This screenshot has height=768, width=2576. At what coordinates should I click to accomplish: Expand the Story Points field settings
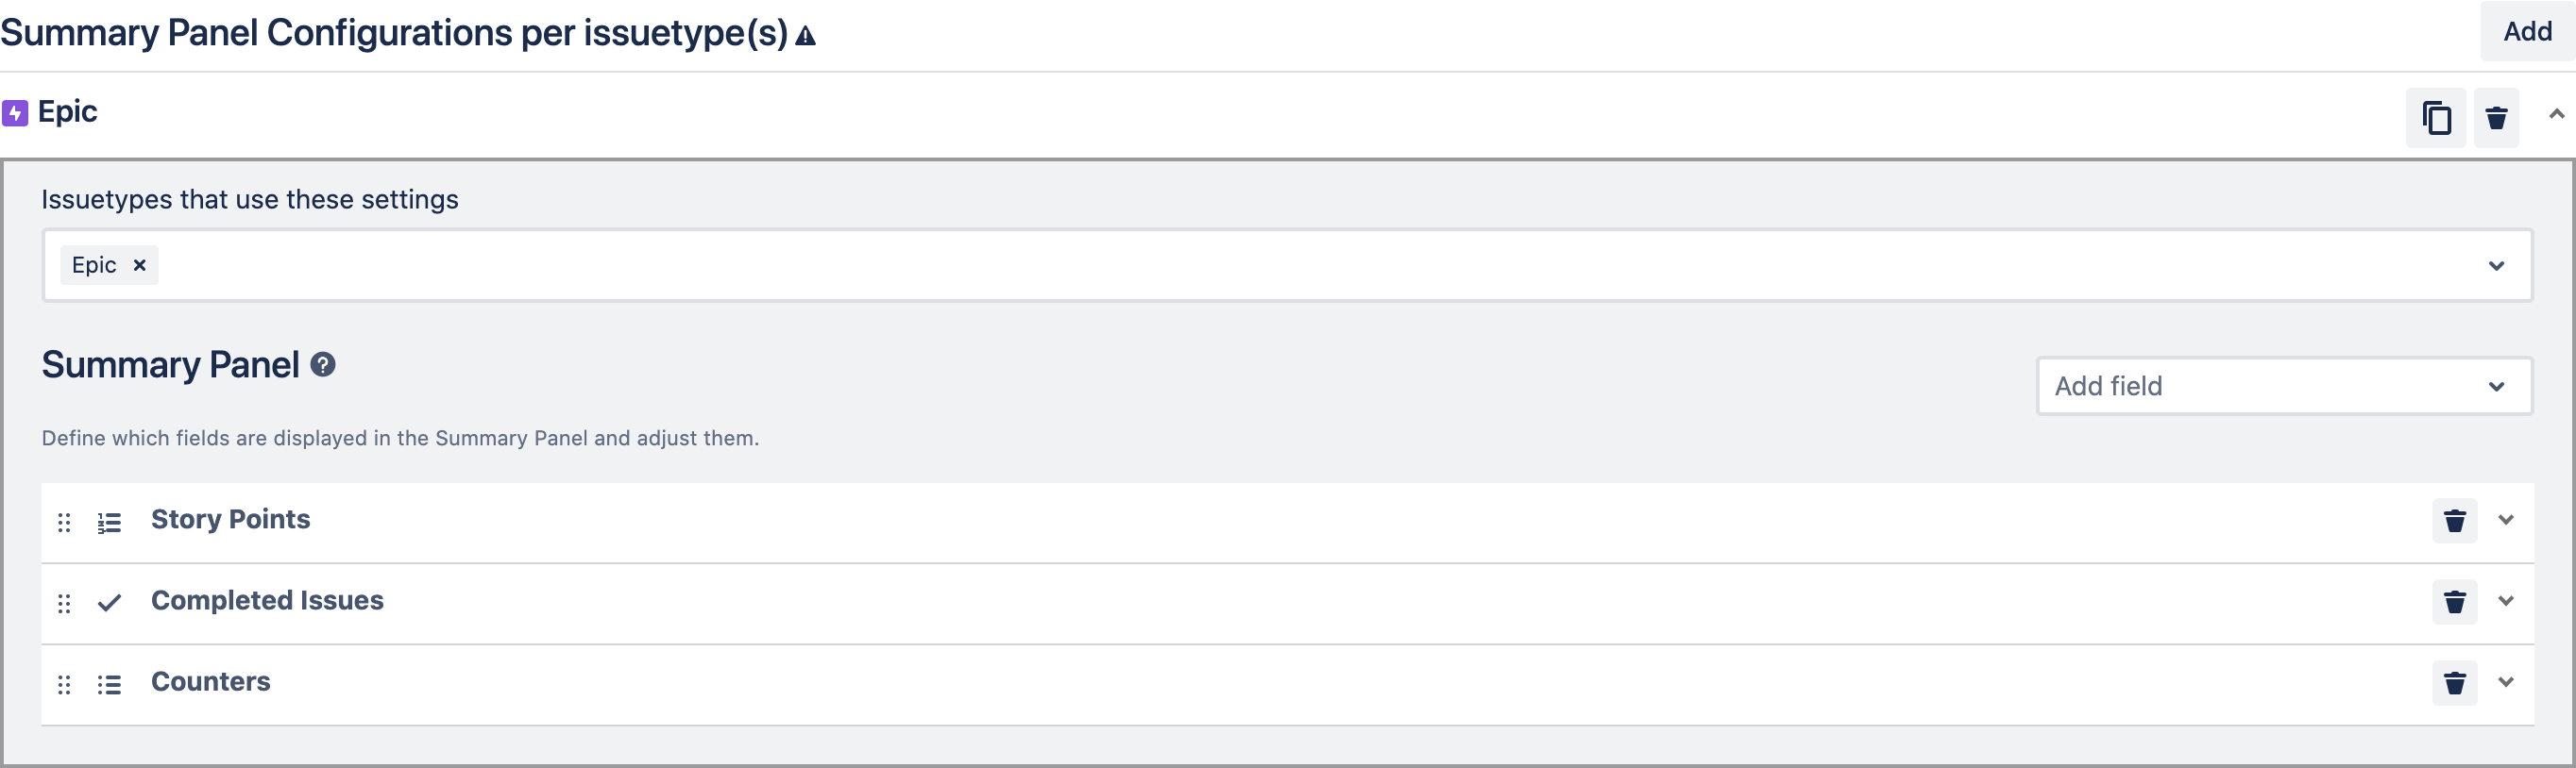pyautogui.click(x=2506, y=519)
